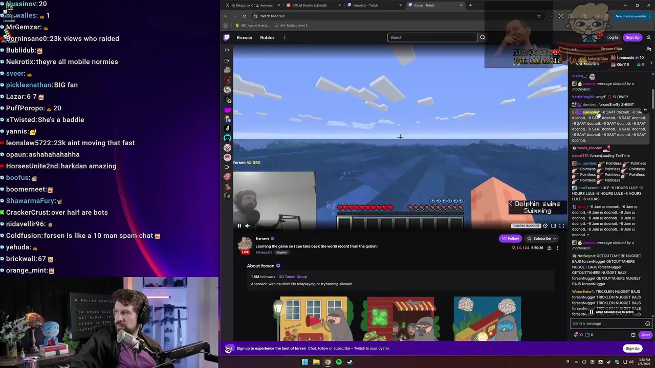Pause the forsen stream
The width and height of the screenshot is (655, 368).
point(239,225)
